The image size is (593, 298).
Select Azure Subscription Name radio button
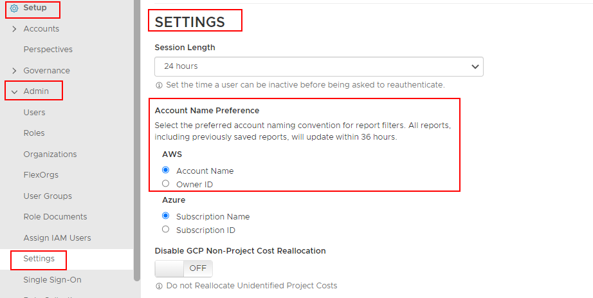pyautogui.click(x=166, y=216)
